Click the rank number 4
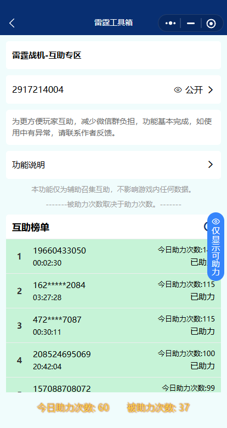 tap(19, 361)
